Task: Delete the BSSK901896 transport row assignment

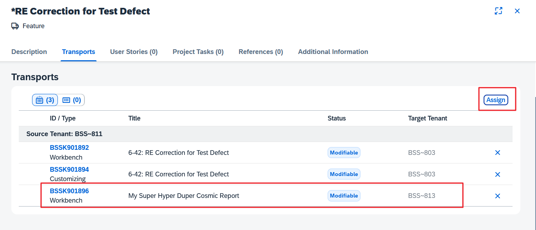Action: point(498,196)
